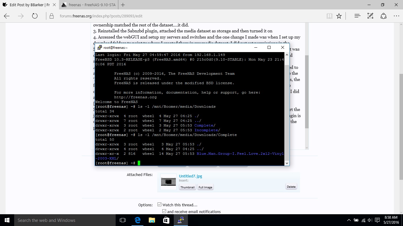
Task: Click the Untitled7.jpg attachment thumbnail
Action: click(168, 182)
